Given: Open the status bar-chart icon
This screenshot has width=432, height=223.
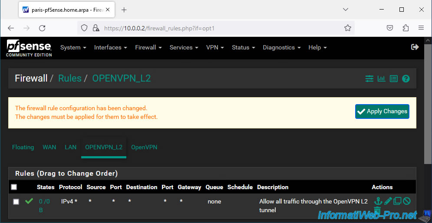Looking at the screenshot, I should point(382,79).
